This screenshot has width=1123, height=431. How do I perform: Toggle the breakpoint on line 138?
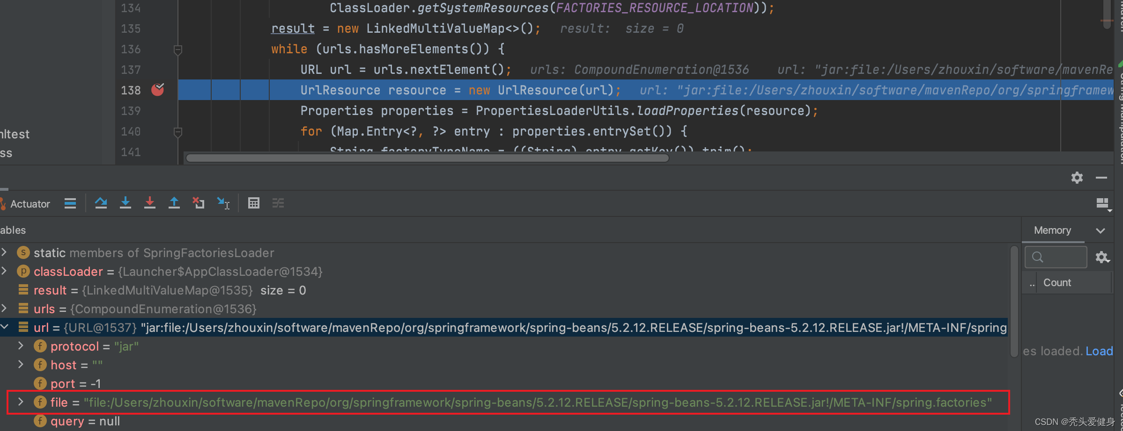[157, 90]
